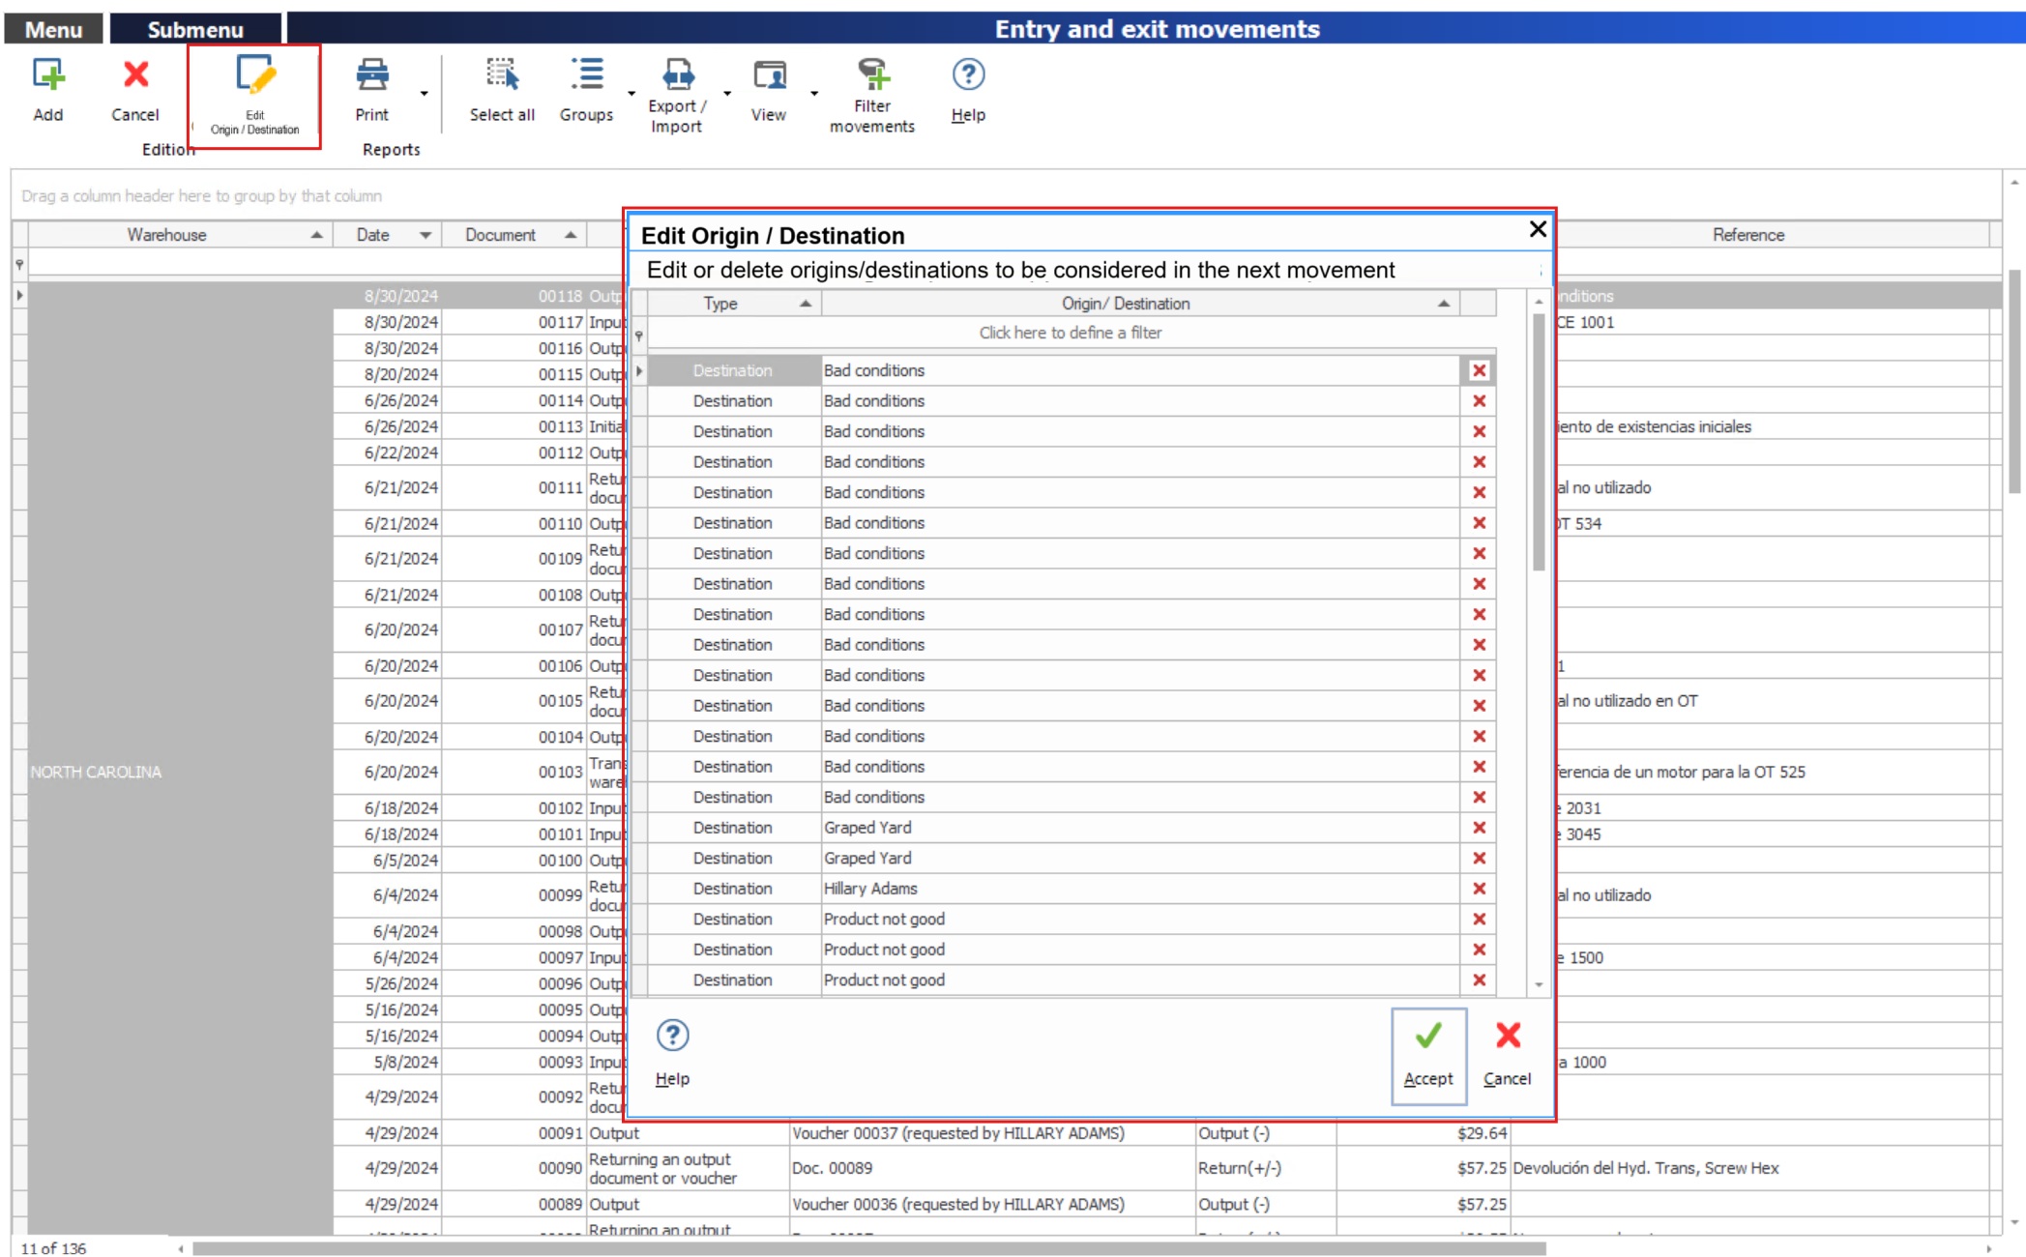Image resolution: width=2026 pixels, height=1257 pixels.
Task: Click the Select all icon
Action: [x=502, y=75]
